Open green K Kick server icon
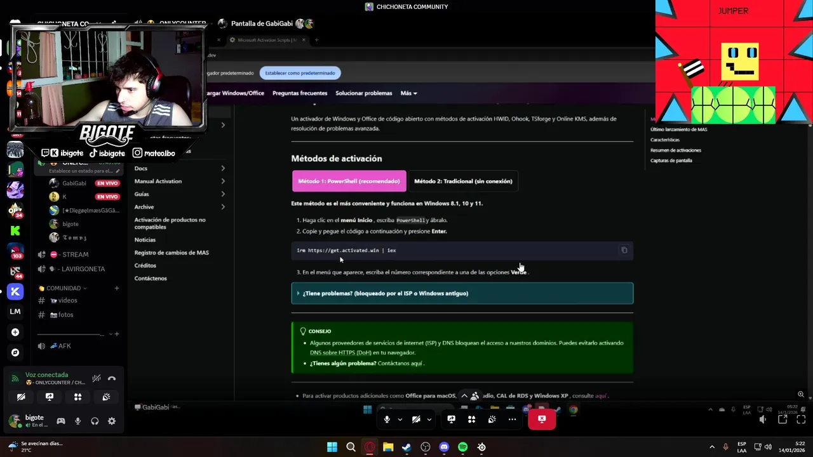The width and height of the screenshot is (813, 457). [15, 230]
